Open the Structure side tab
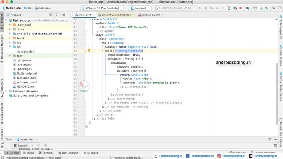 (2, 88)
